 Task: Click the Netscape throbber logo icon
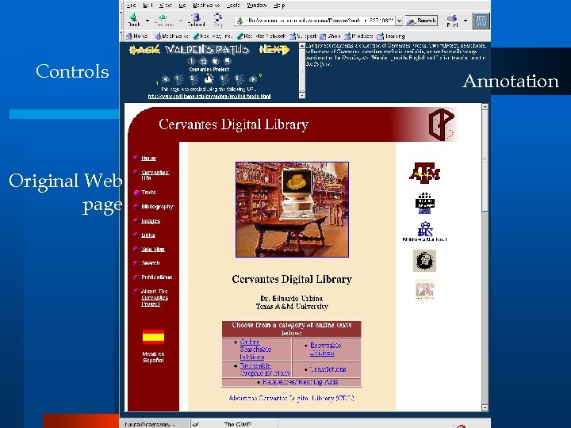[481, 21]
